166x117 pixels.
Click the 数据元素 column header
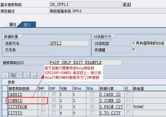[112, 89]
